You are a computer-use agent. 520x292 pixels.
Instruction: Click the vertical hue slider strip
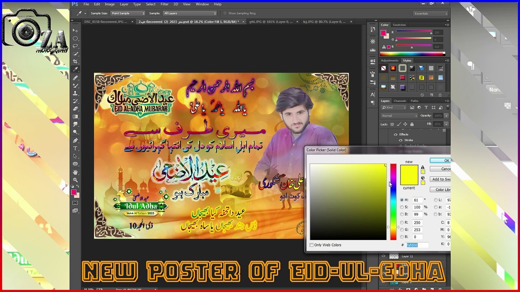[x=393, y=202]
